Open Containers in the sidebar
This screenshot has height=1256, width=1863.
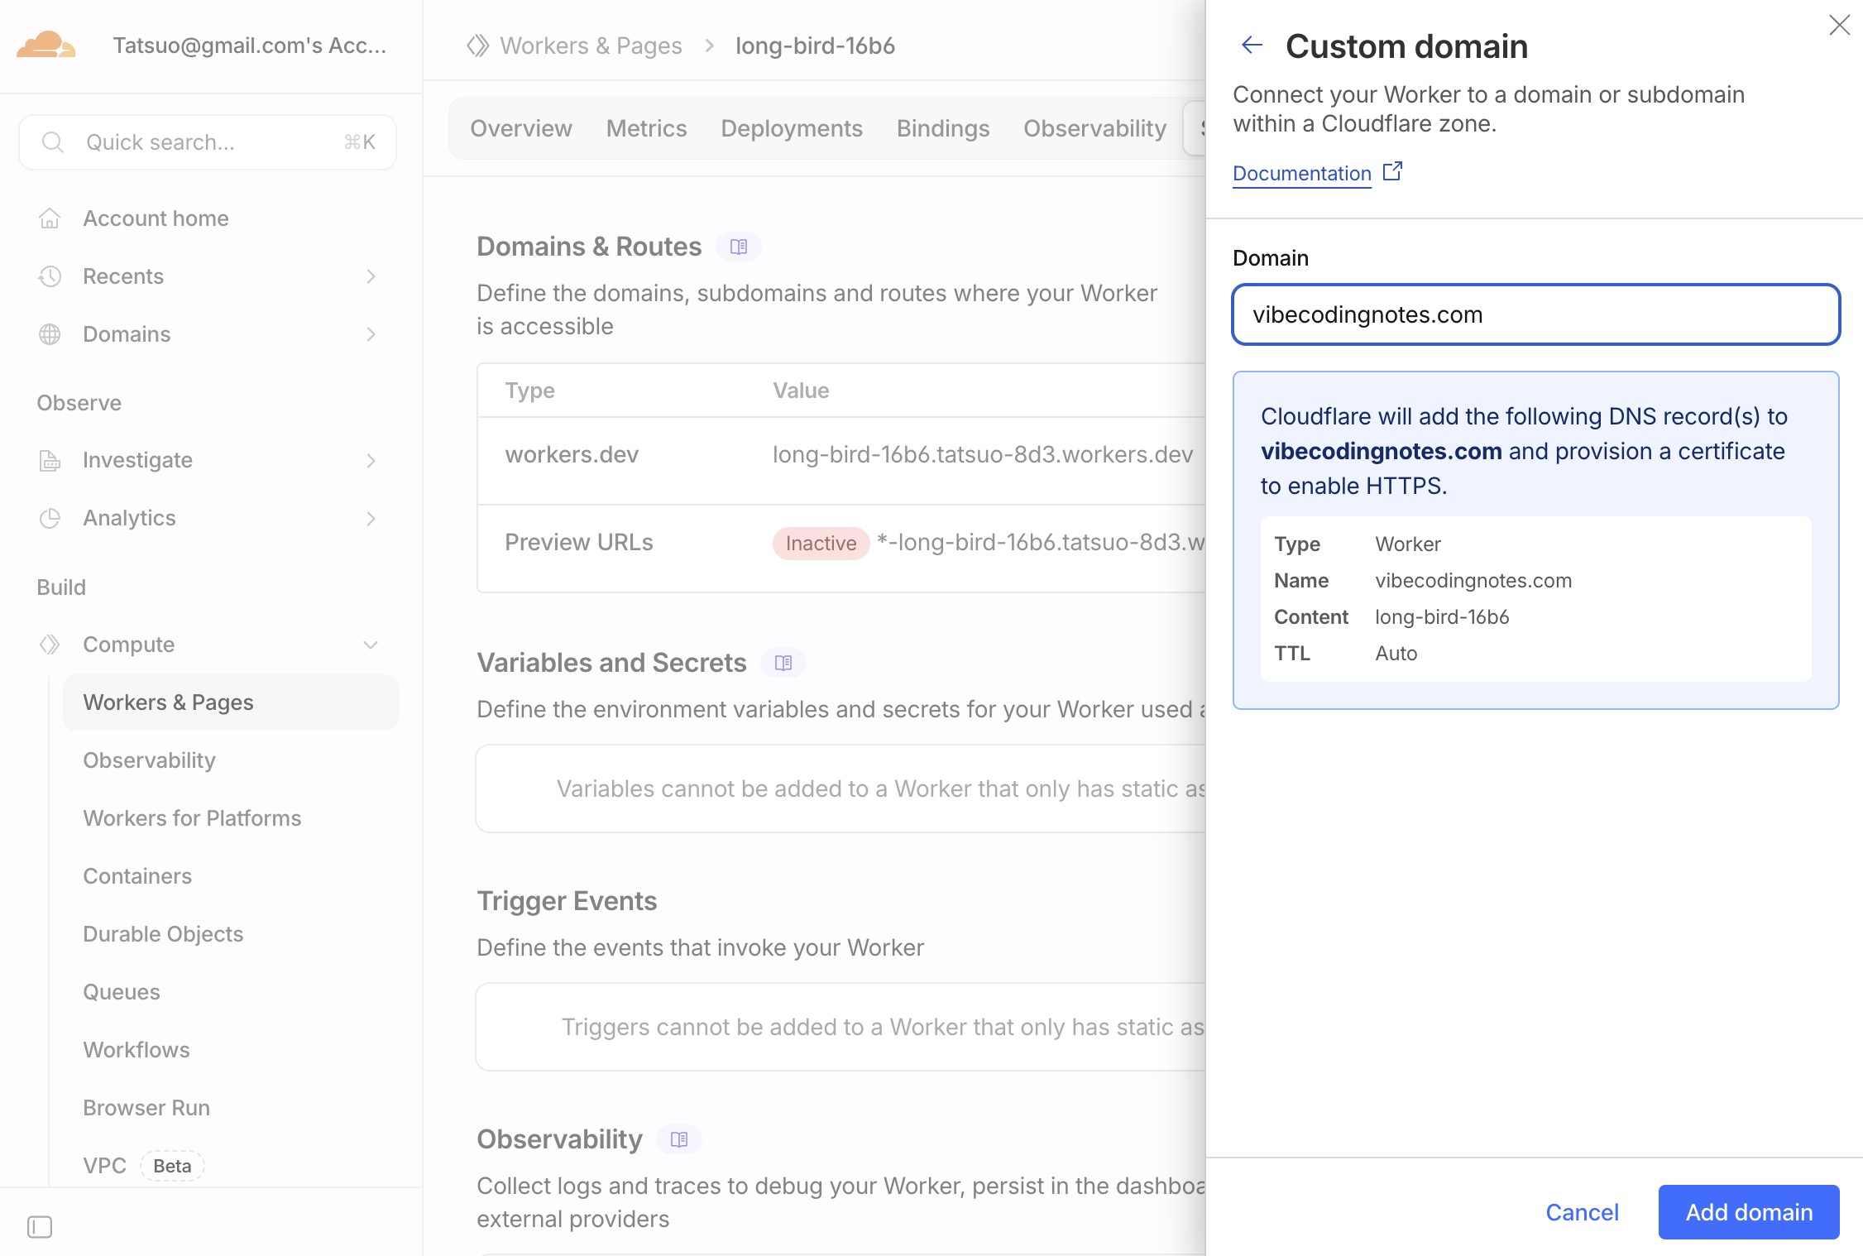(x=137, y=876)
